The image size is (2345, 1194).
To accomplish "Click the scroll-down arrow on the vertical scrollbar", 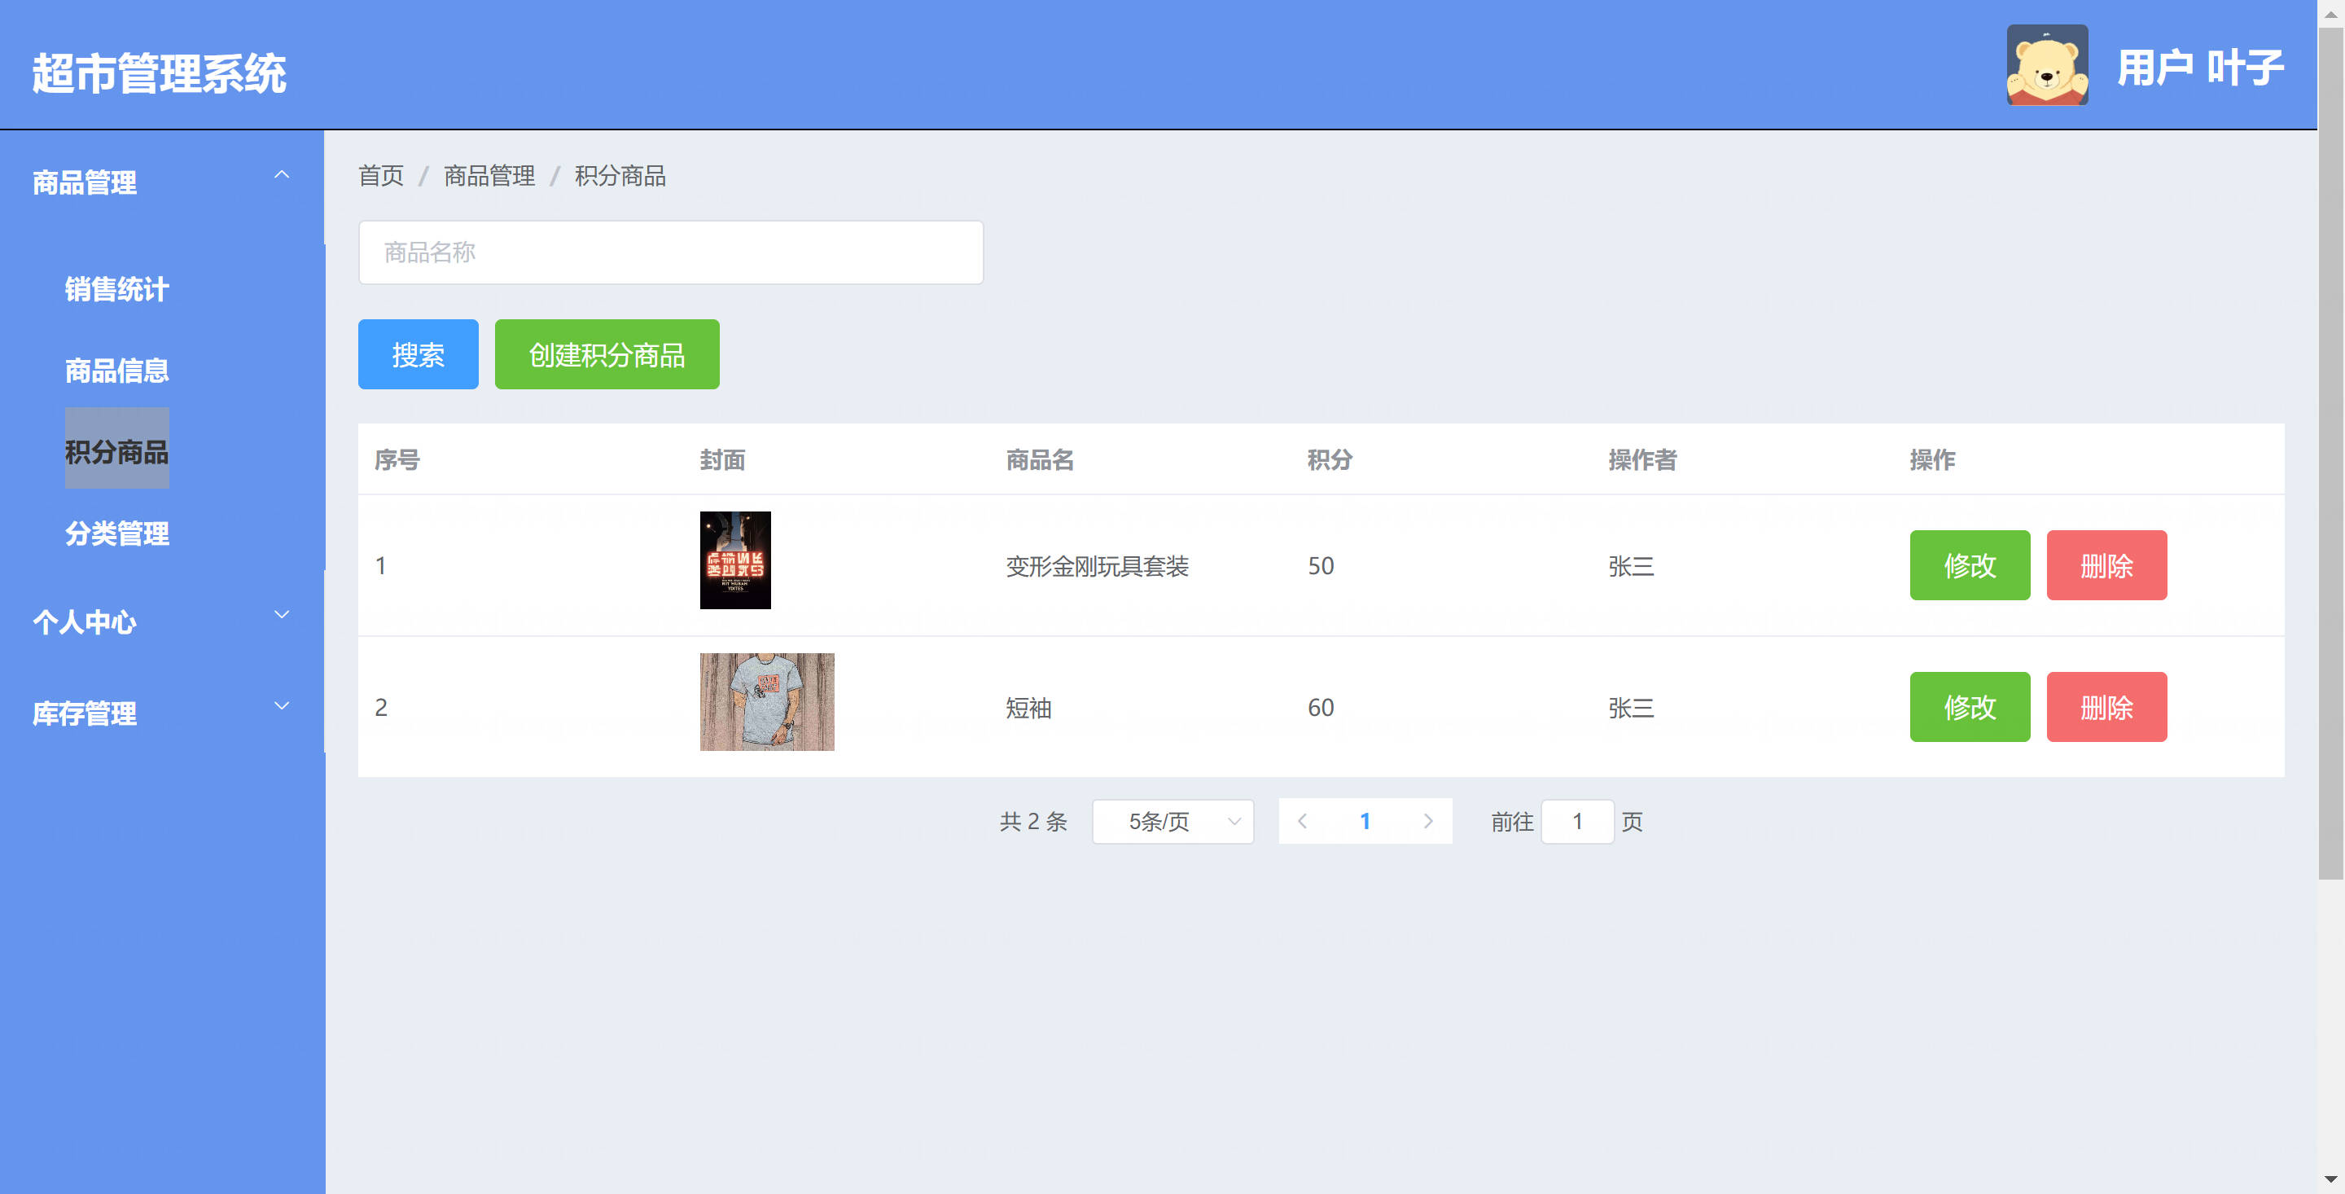I will coord(2330,1180).
